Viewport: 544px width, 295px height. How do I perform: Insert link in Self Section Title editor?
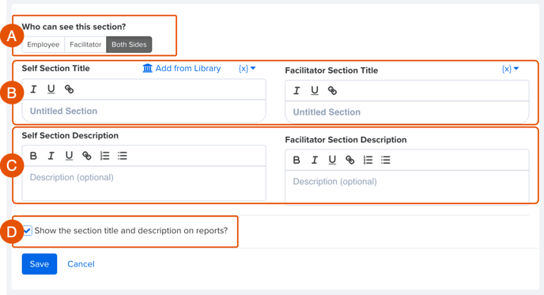pyautogui.click(x=69, y=89)
